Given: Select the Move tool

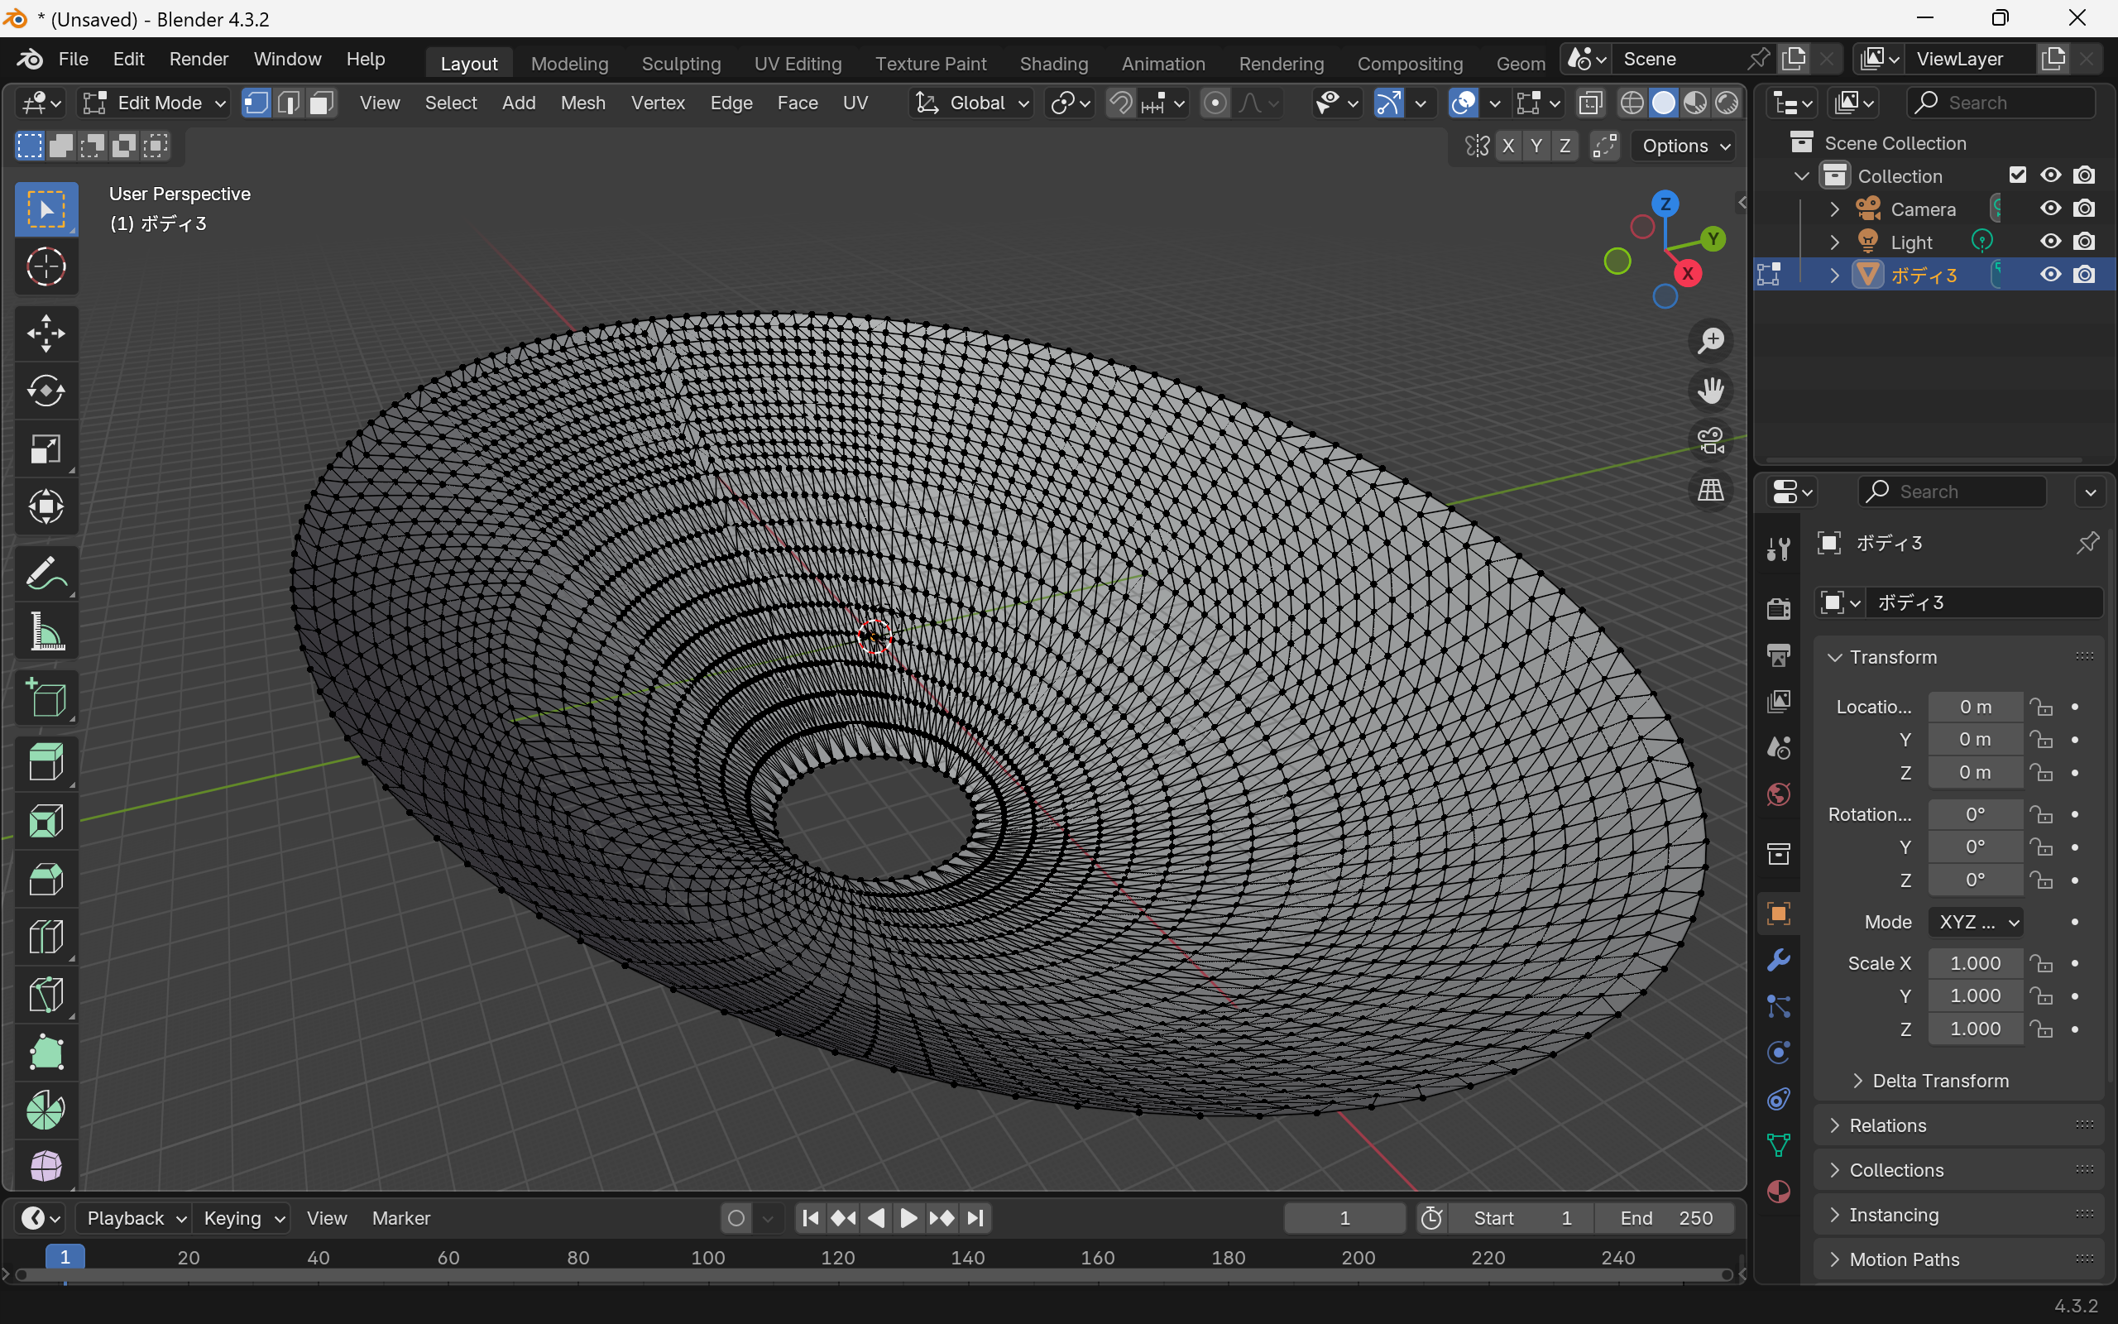Looking at the screenshot, I should tap(46, 333).
